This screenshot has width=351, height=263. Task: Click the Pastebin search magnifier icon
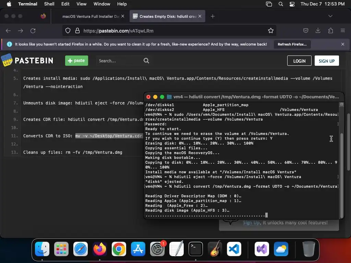click(146, 61)
